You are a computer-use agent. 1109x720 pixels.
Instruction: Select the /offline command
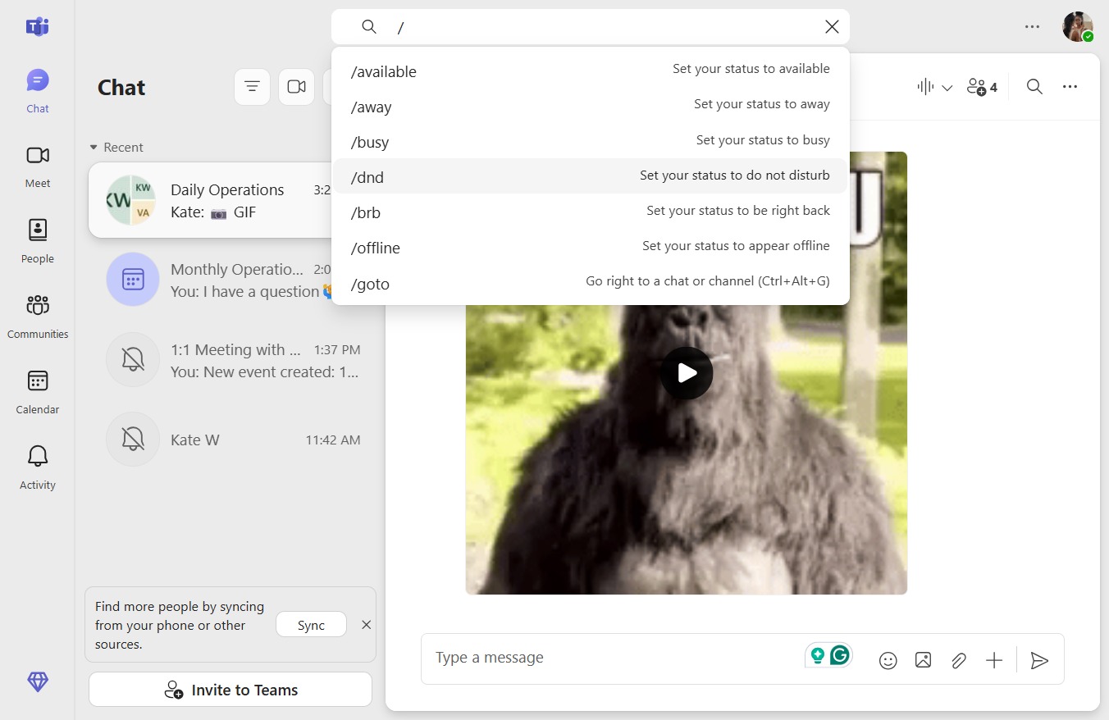pyautogui.click(x=591, y=248)
